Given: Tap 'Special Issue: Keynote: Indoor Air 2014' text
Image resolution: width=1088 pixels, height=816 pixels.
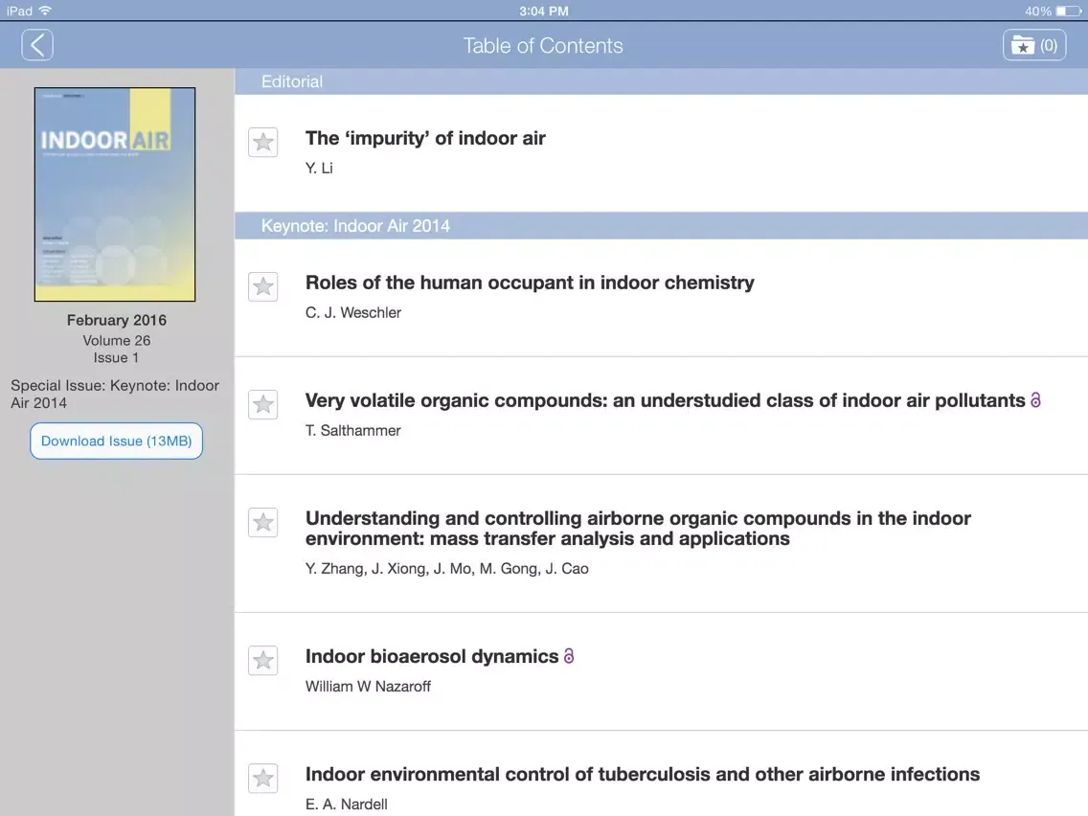Looking at the screenshot, I should [115, 395].
